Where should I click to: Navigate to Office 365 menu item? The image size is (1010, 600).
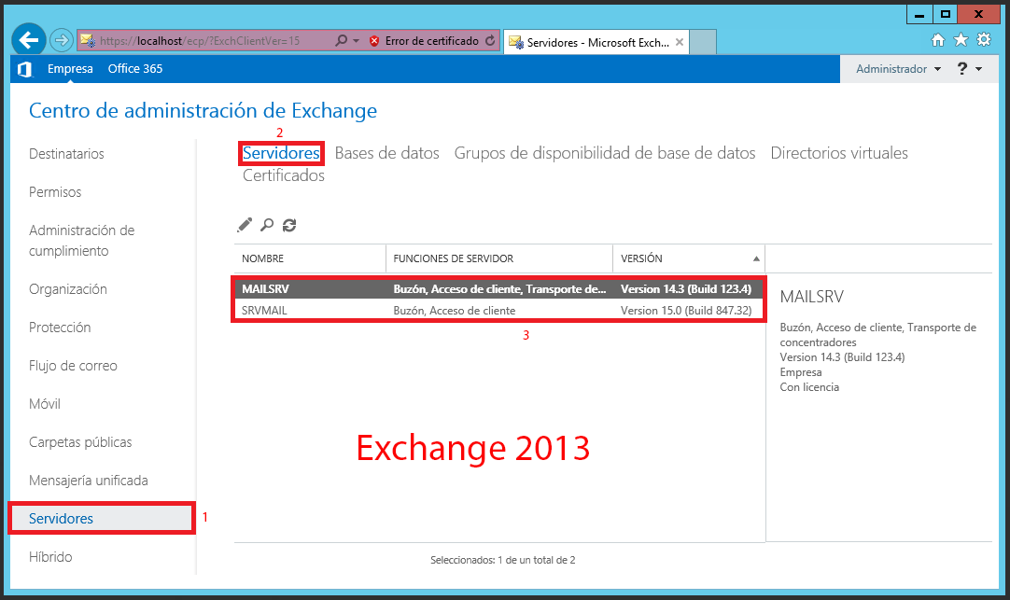[134, 68]
